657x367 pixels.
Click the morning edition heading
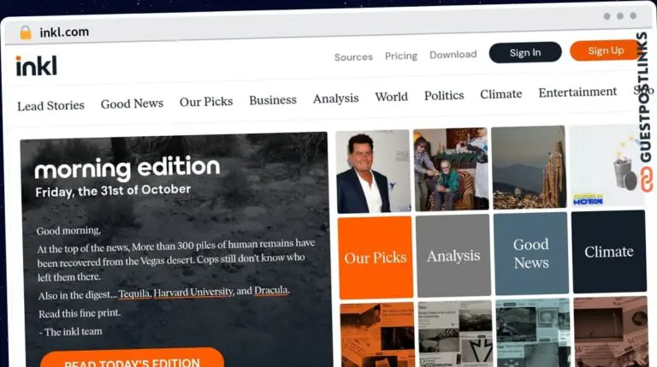(x=127, y=169)
